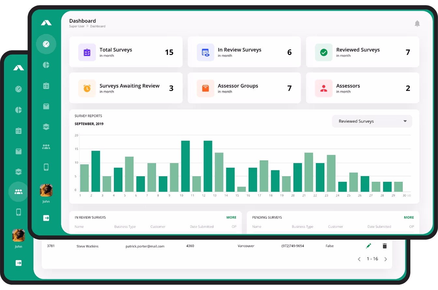Image resolution: width=438 pixels, height=290 pixels.
Task: Open the Total Surveys card
Action: tap(126, 52)
